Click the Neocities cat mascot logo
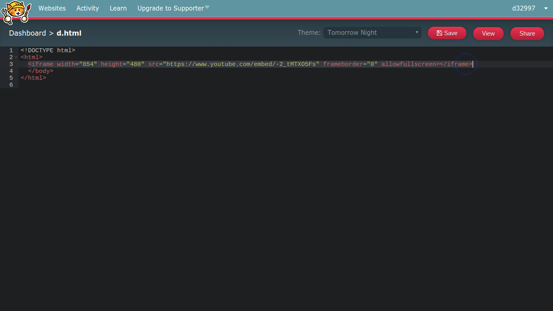This screenshot has width=553, height=311. pos(16,13)
